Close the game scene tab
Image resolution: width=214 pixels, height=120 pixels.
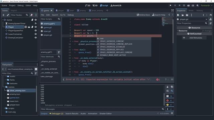51,10
